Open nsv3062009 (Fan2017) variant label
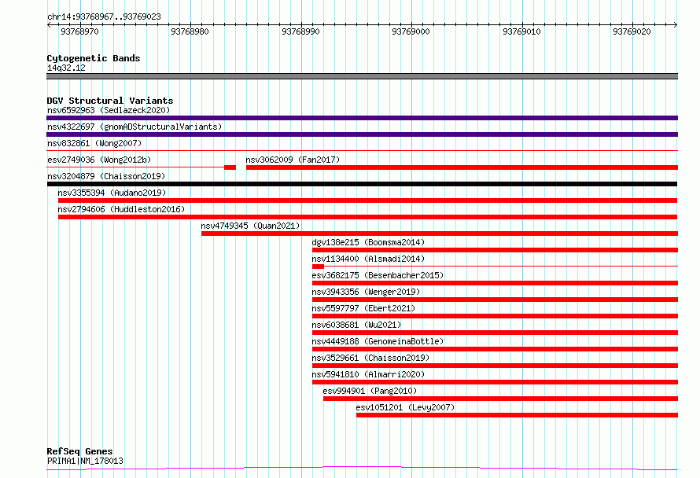The image size is (700, 478). (293, 160)
